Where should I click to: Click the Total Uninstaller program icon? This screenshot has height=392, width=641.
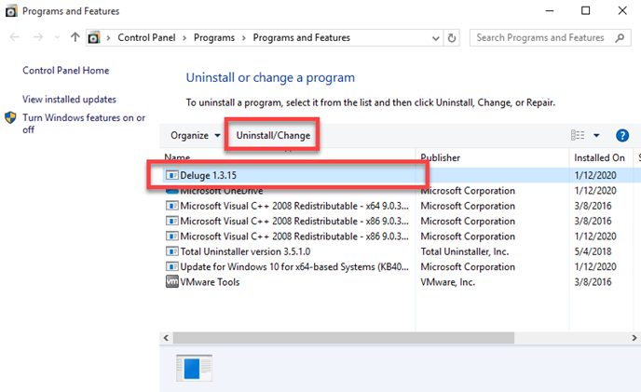point(172,251)
